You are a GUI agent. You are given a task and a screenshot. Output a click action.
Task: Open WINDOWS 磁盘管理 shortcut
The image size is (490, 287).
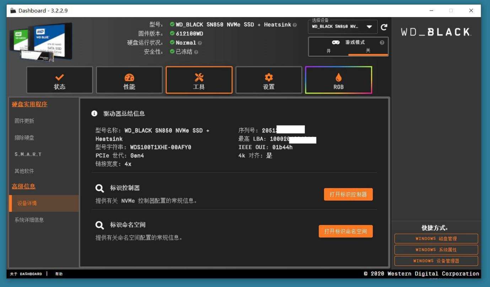tap(436, 239)
